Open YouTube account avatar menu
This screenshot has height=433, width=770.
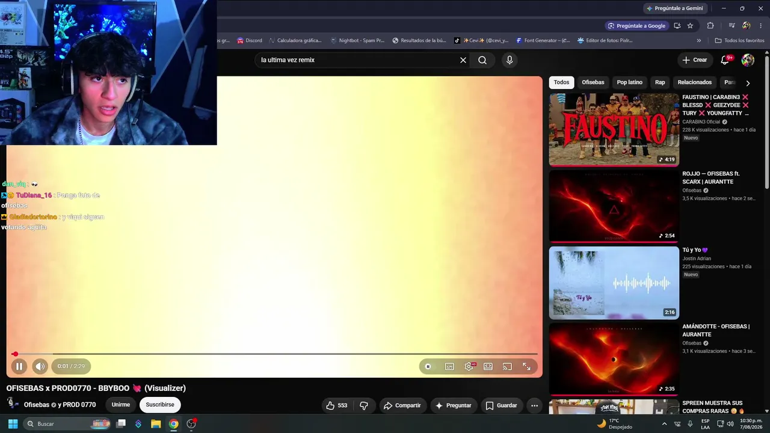[748, 60]
